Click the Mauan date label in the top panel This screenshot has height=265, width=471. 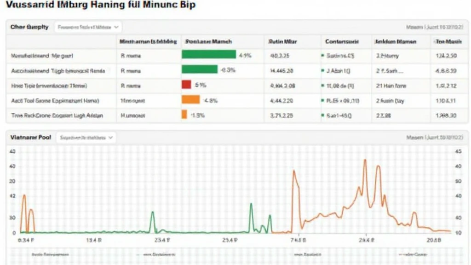tap(434, 27)
